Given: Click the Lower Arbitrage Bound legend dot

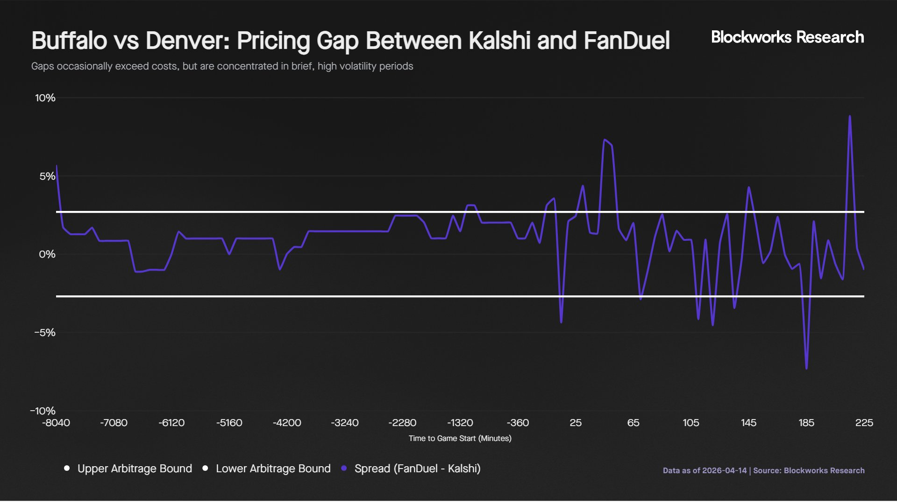Looking at the screenshot, I should click(205, 468).
